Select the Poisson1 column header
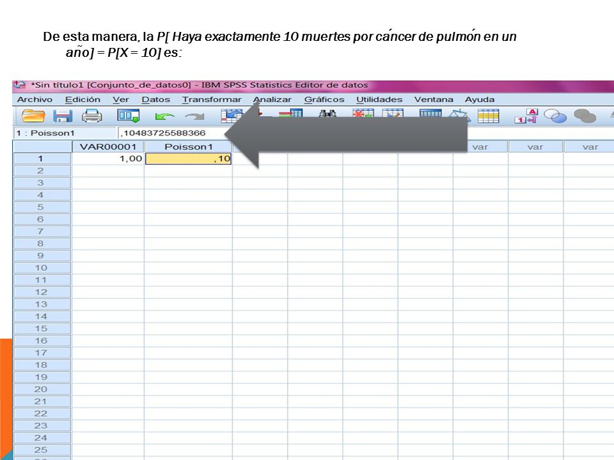Image resolution: width=614 pixels, height=460 pixels. (188, 147)
